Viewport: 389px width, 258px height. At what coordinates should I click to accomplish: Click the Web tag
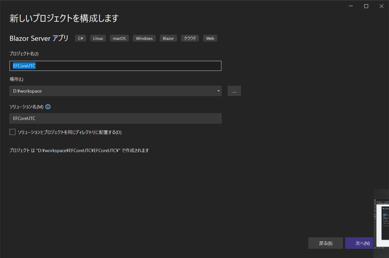(x=210, y=38)
